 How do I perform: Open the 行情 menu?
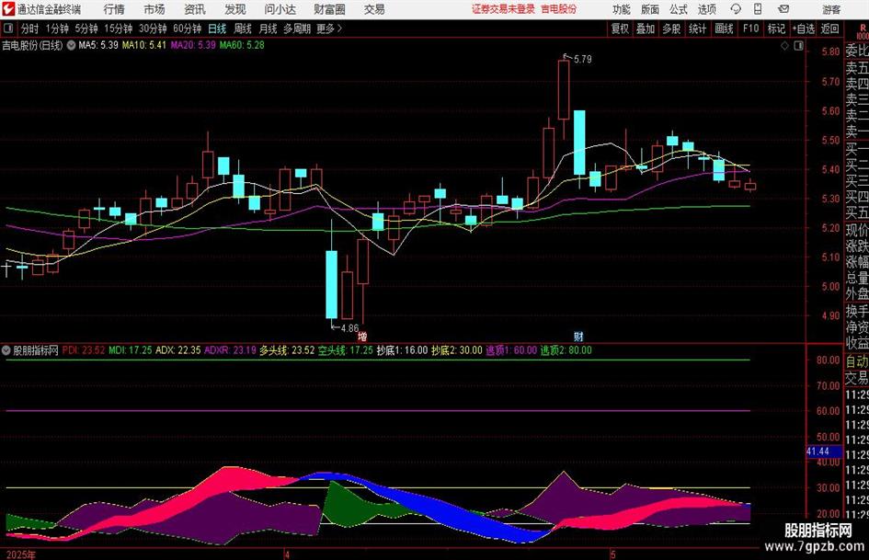114,9
